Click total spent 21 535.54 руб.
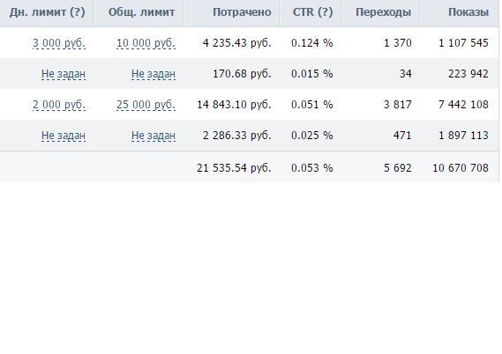 234,168
